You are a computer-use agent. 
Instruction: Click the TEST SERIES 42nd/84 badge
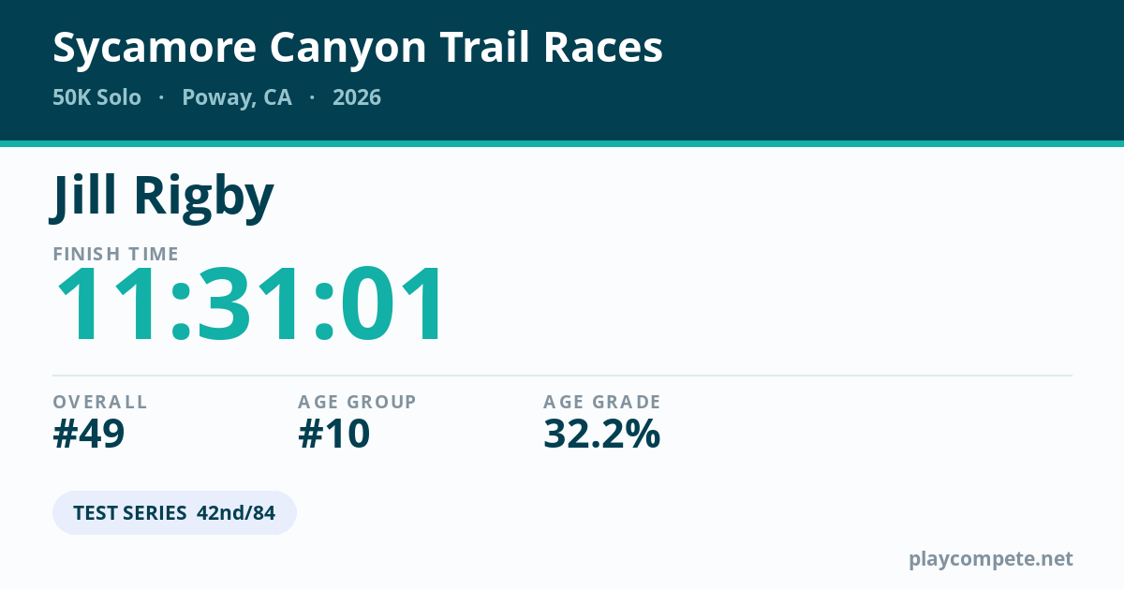pyautogui.click(x=174, y=513)
